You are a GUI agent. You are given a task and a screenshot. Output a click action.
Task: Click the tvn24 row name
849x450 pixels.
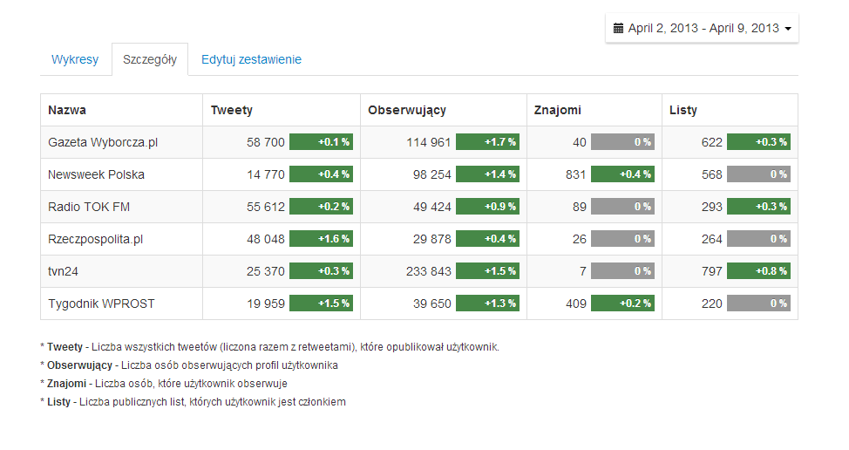[63, 271]
